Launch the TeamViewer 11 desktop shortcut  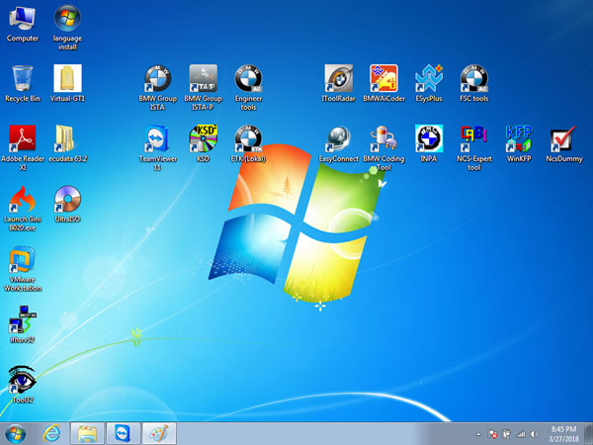click(x=158, y=139)
